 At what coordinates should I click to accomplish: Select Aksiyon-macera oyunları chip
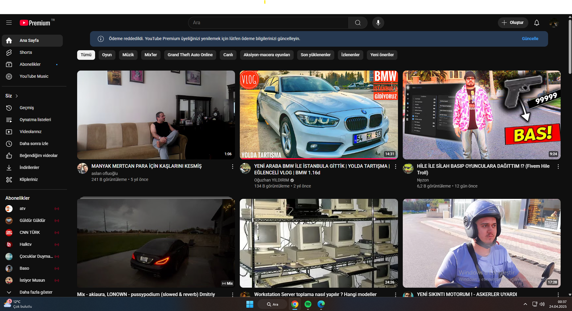(267, 55)
